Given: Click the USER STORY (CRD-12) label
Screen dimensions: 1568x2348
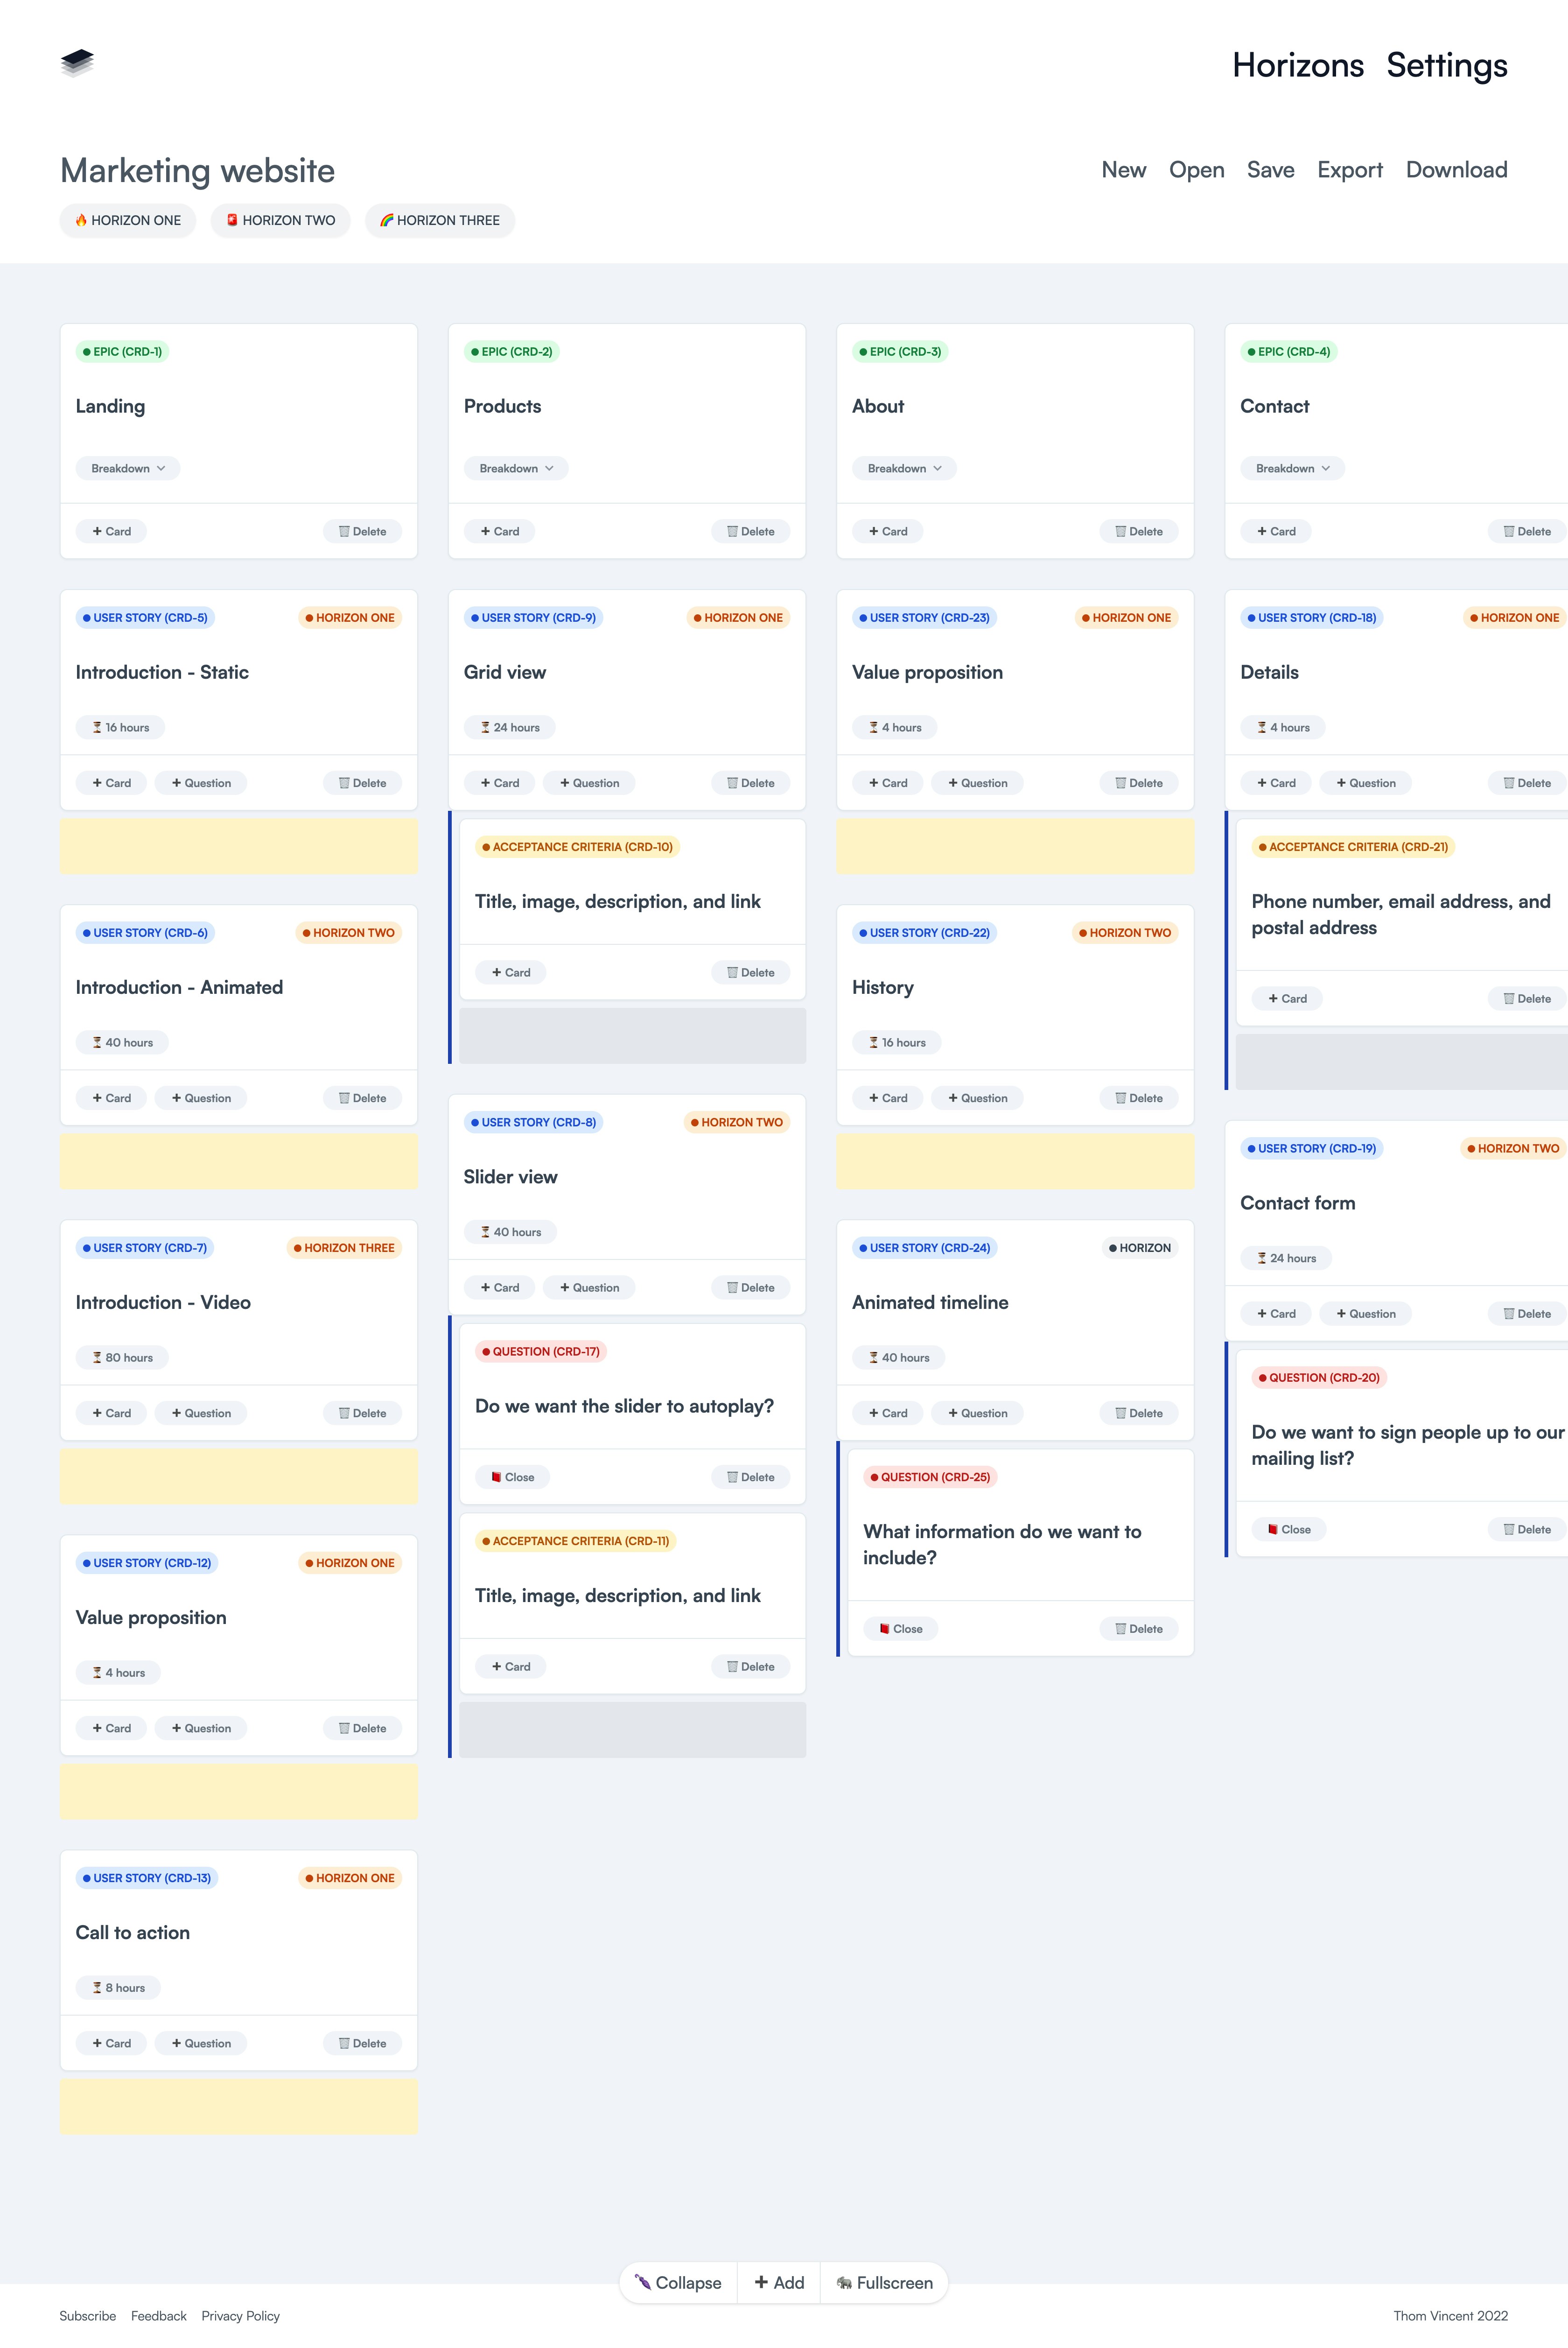Looking at the screenshot, I should (146, 1563).
